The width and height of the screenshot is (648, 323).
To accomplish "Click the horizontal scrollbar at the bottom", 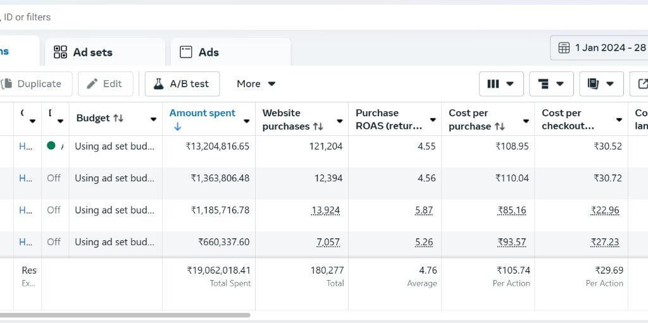I will pos(125,315).
